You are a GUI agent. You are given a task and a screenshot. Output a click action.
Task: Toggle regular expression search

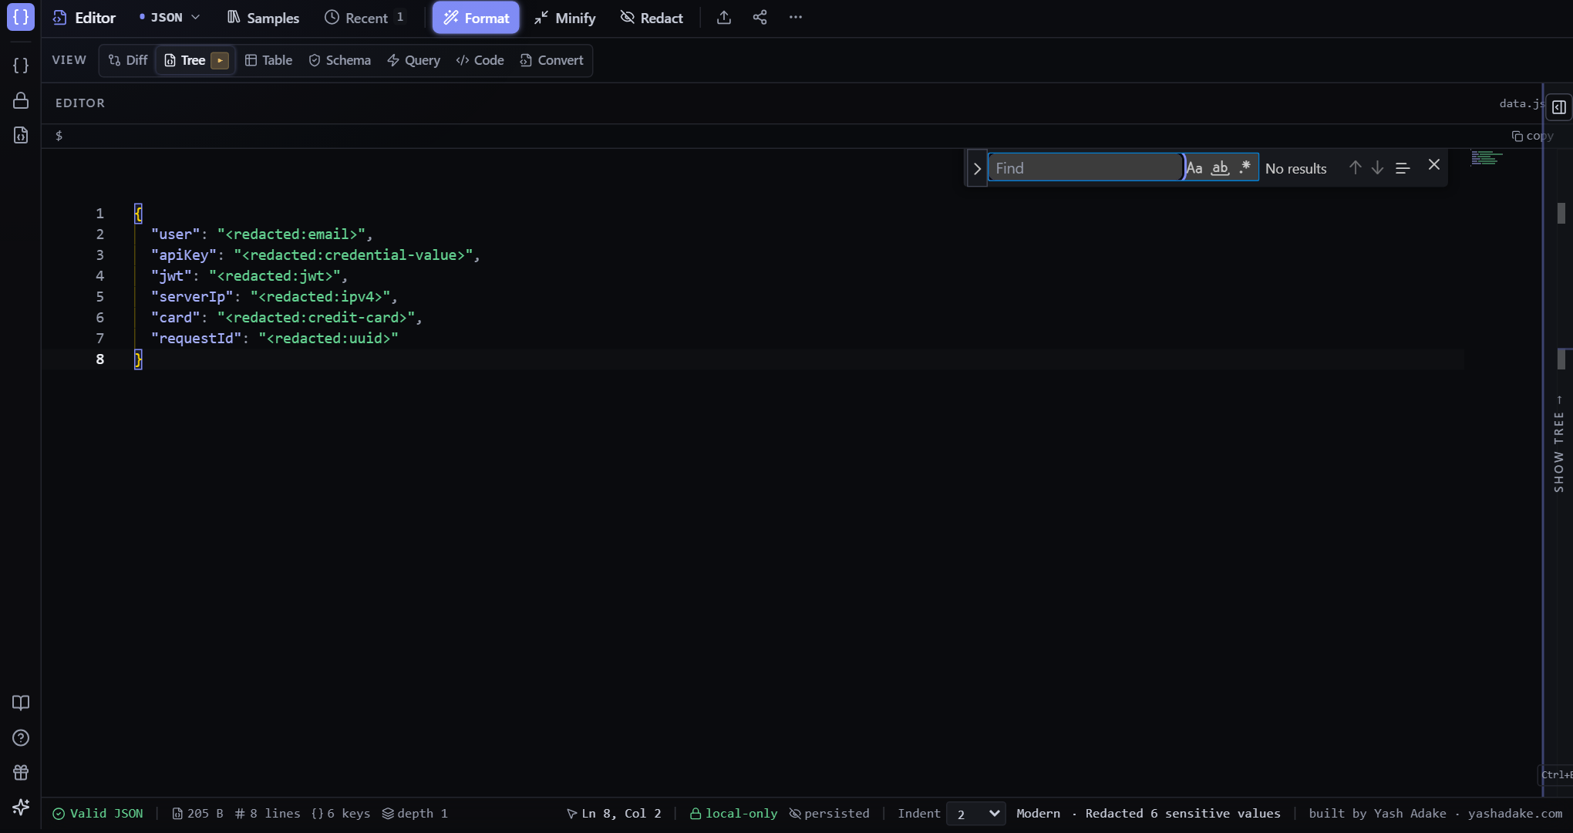click(x=1245, y=167)
